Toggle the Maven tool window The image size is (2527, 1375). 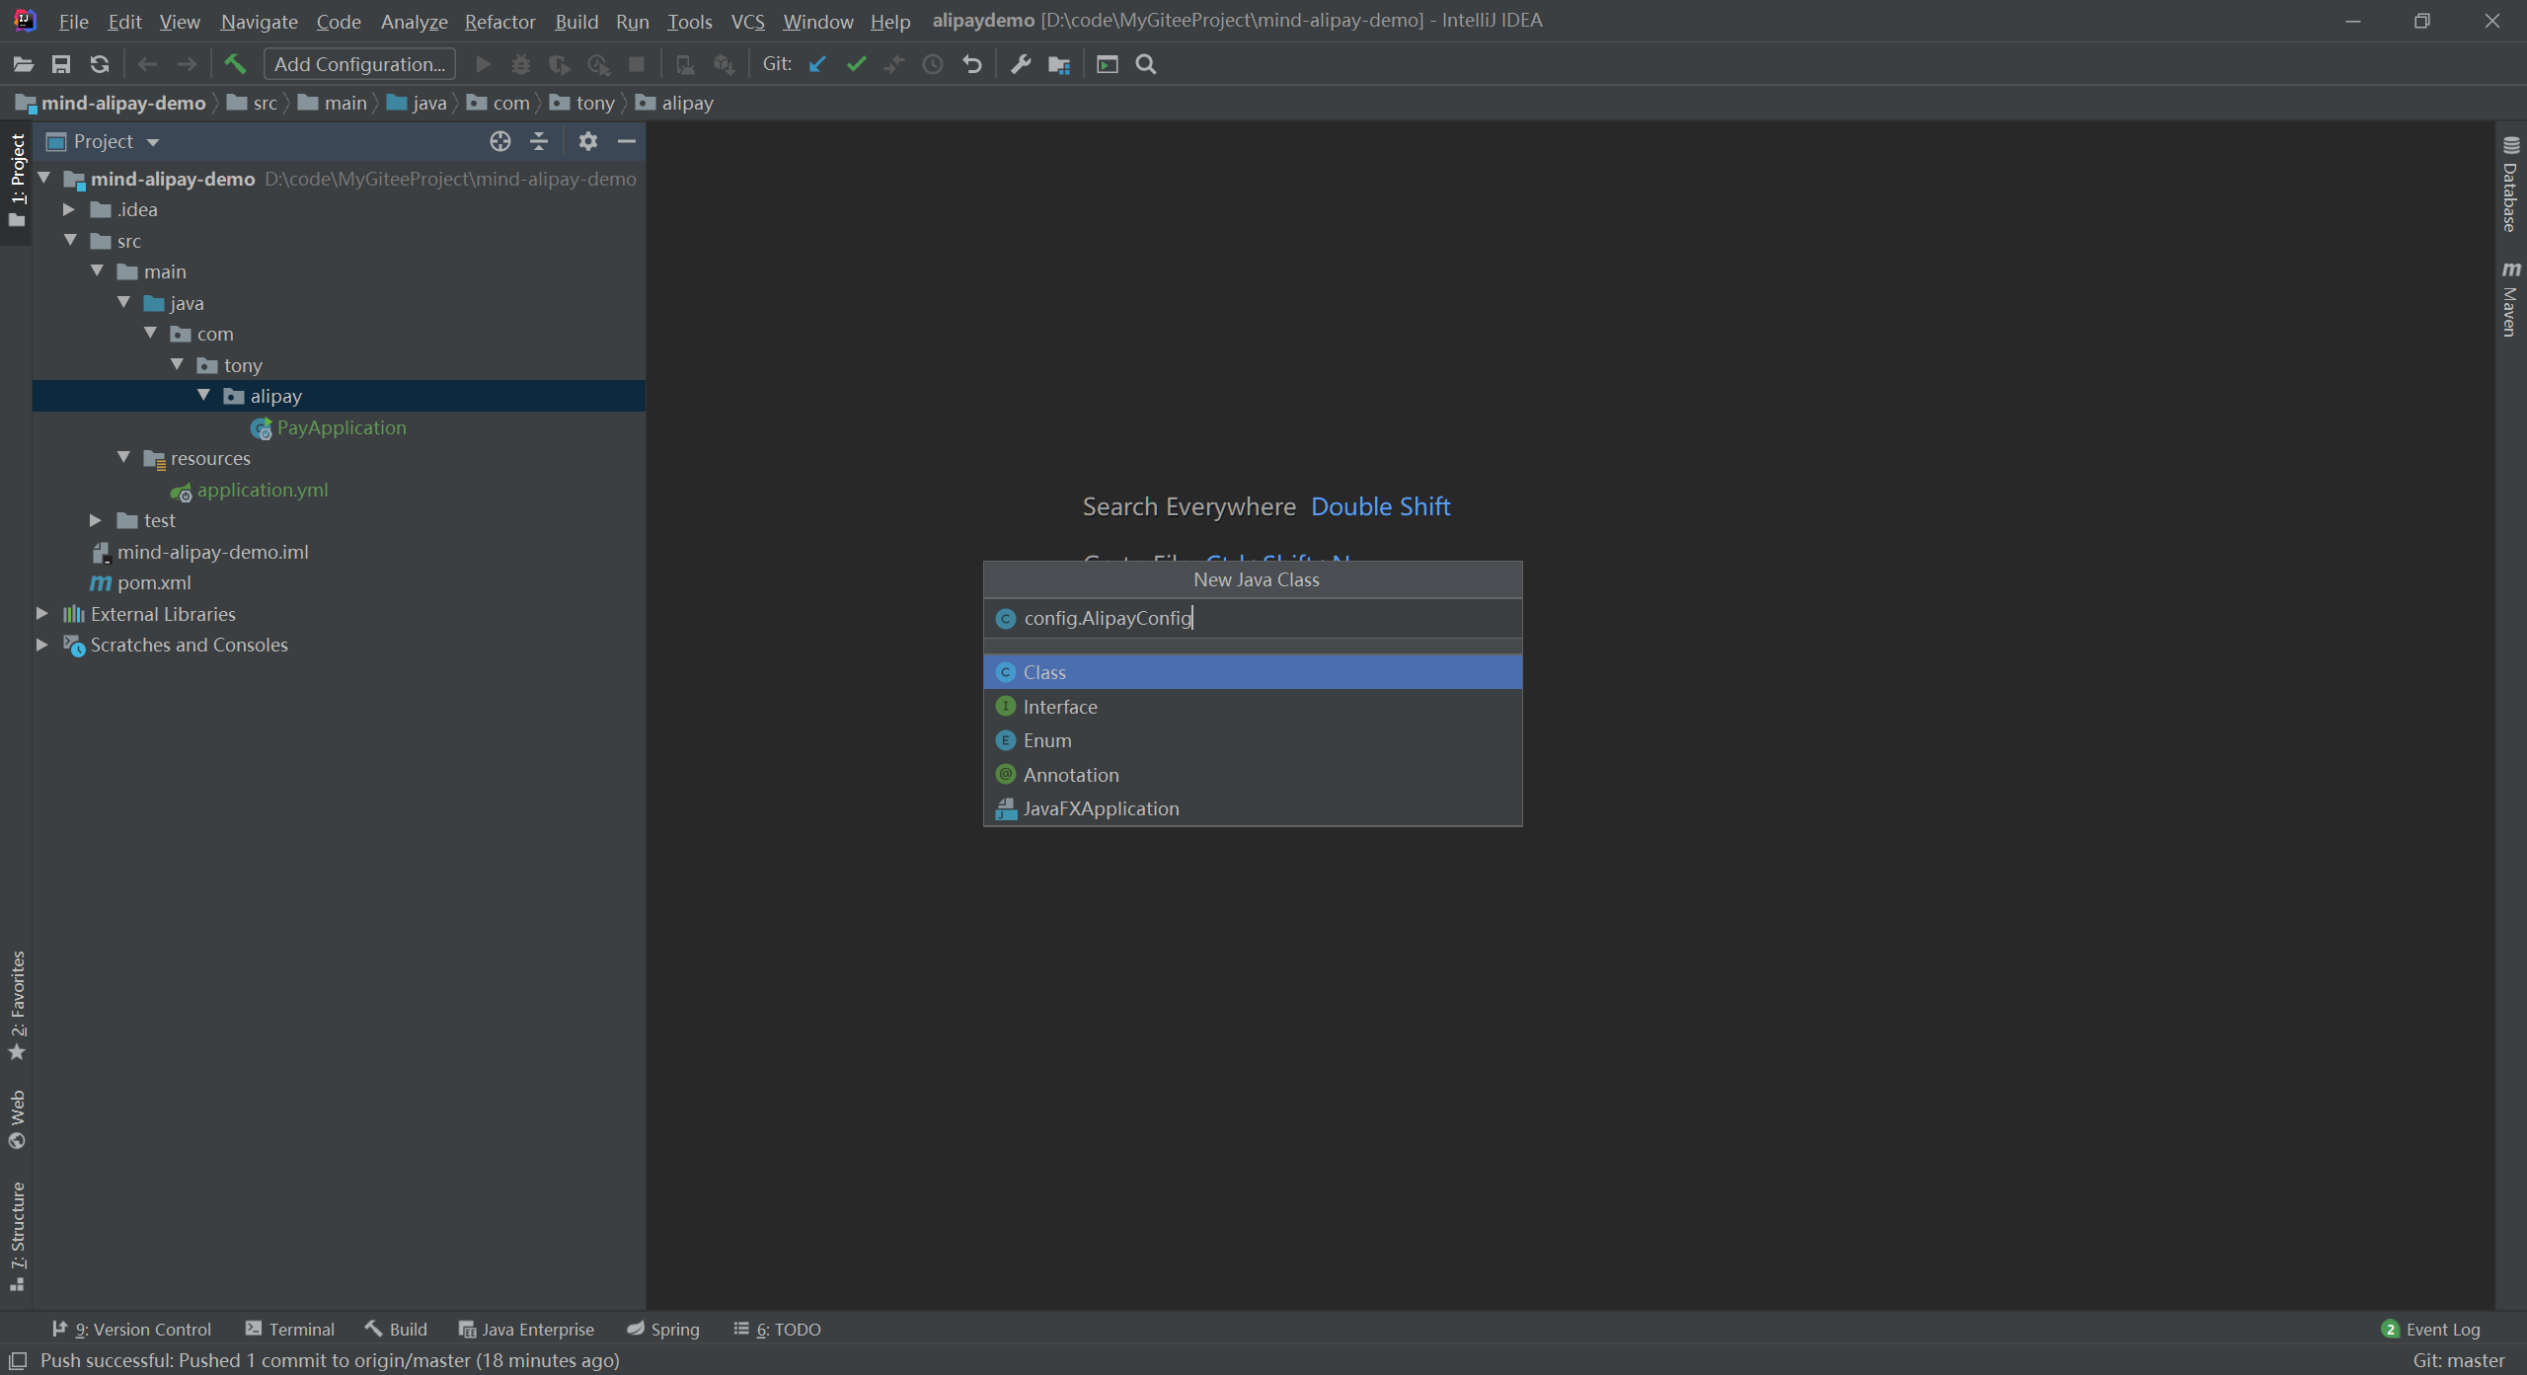pyautogui.click(x=2510, y=300)
